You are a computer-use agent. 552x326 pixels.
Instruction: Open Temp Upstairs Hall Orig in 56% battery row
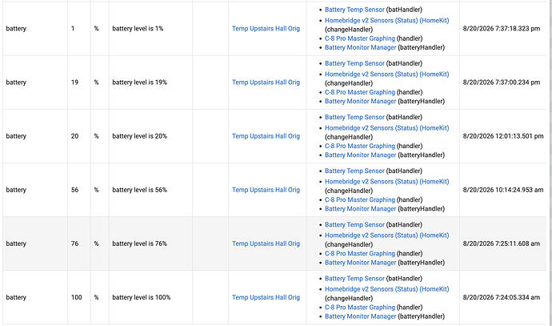coord(266,190)
